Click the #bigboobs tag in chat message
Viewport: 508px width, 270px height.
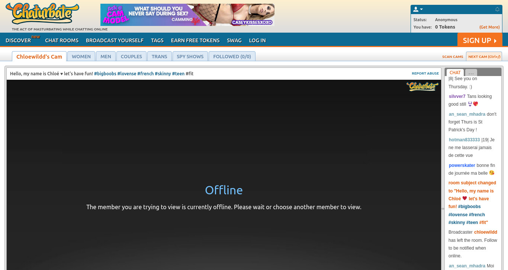point(469,207)
